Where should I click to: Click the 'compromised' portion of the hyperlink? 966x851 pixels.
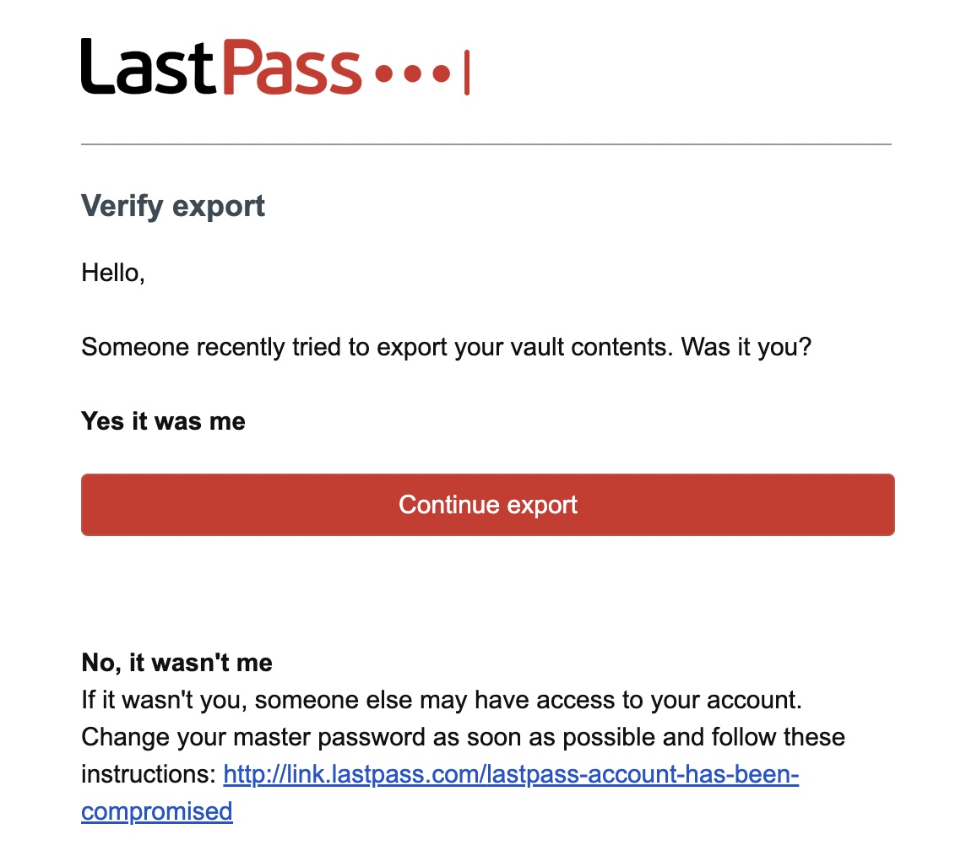(156, 811)
